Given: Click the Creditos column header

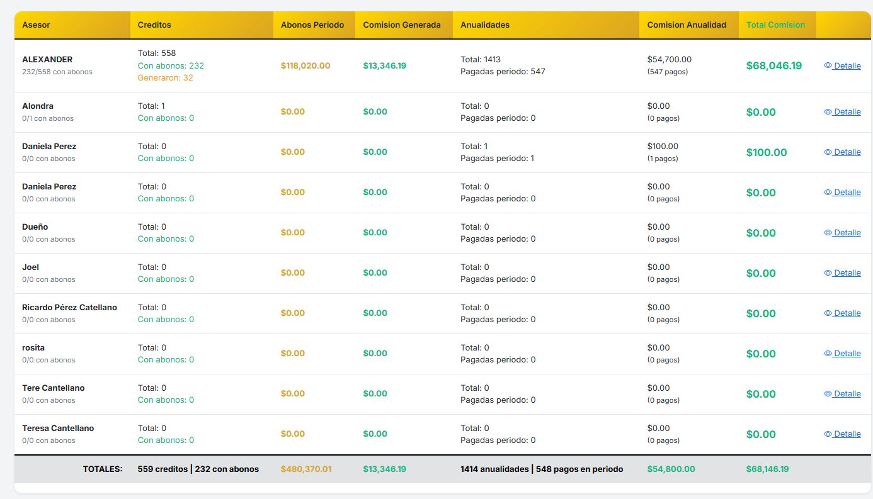Looking at the screenshot, I should [154, 25].
